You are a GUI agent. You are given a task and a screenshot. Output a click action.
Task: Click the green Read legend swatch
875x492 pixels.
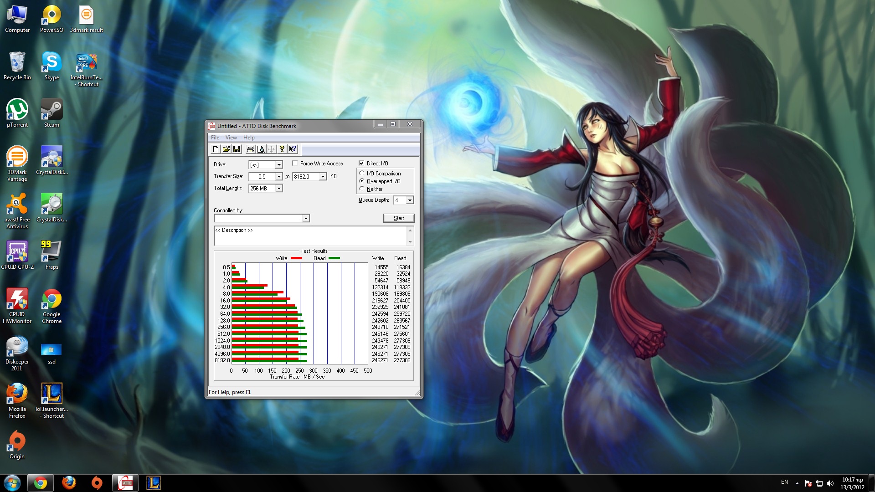coord(334,258)
